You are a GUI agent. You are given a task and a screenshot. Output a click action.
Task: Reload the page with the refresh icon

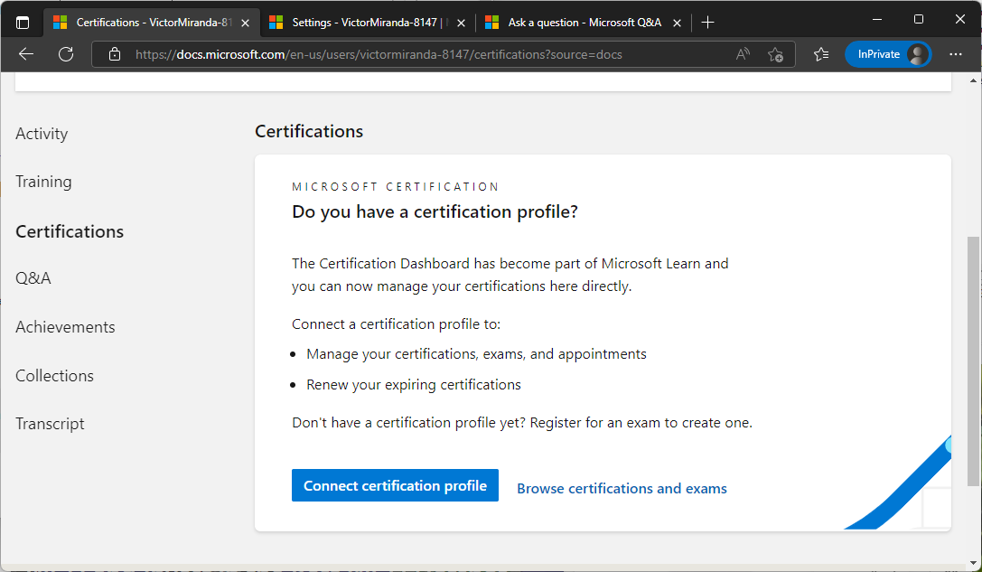(x=65, y=54)
